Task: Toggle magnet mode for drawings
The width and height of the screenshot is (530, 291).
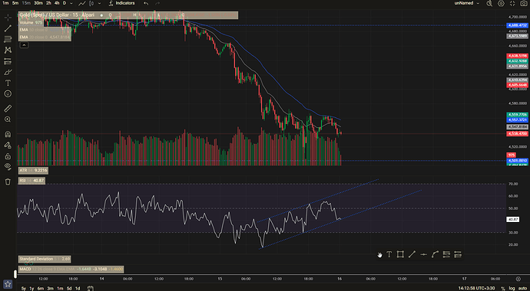Action: pyautogui.click(x=8, y=134)
